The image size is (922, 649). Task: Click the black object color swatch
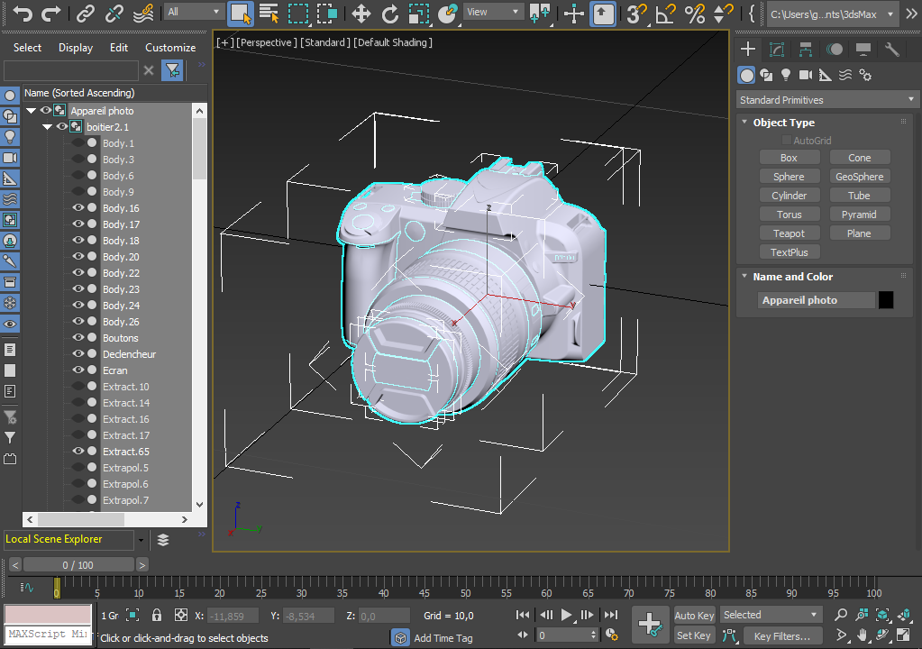coord(886,300)
